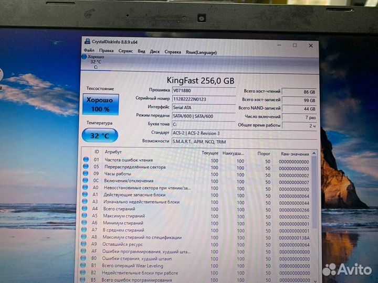
Task: Click the 32 °C temperature button
Action: (x=100, y=136)
